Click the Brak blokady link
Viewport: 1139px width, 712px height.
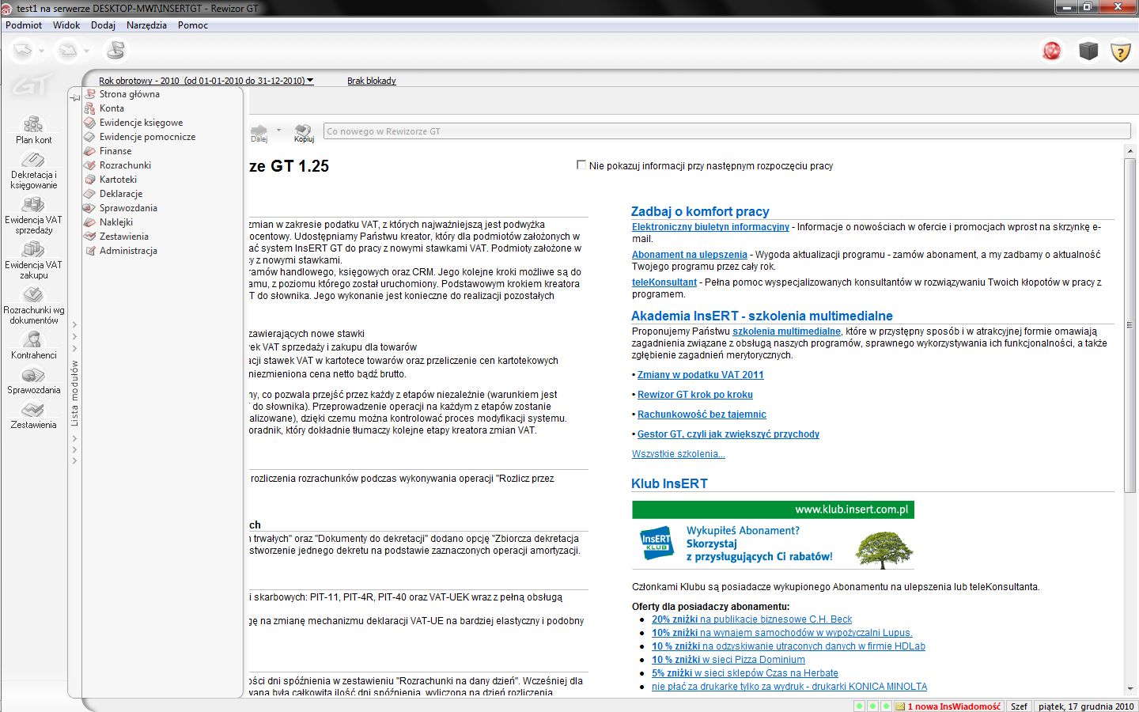tap(371, 81)
